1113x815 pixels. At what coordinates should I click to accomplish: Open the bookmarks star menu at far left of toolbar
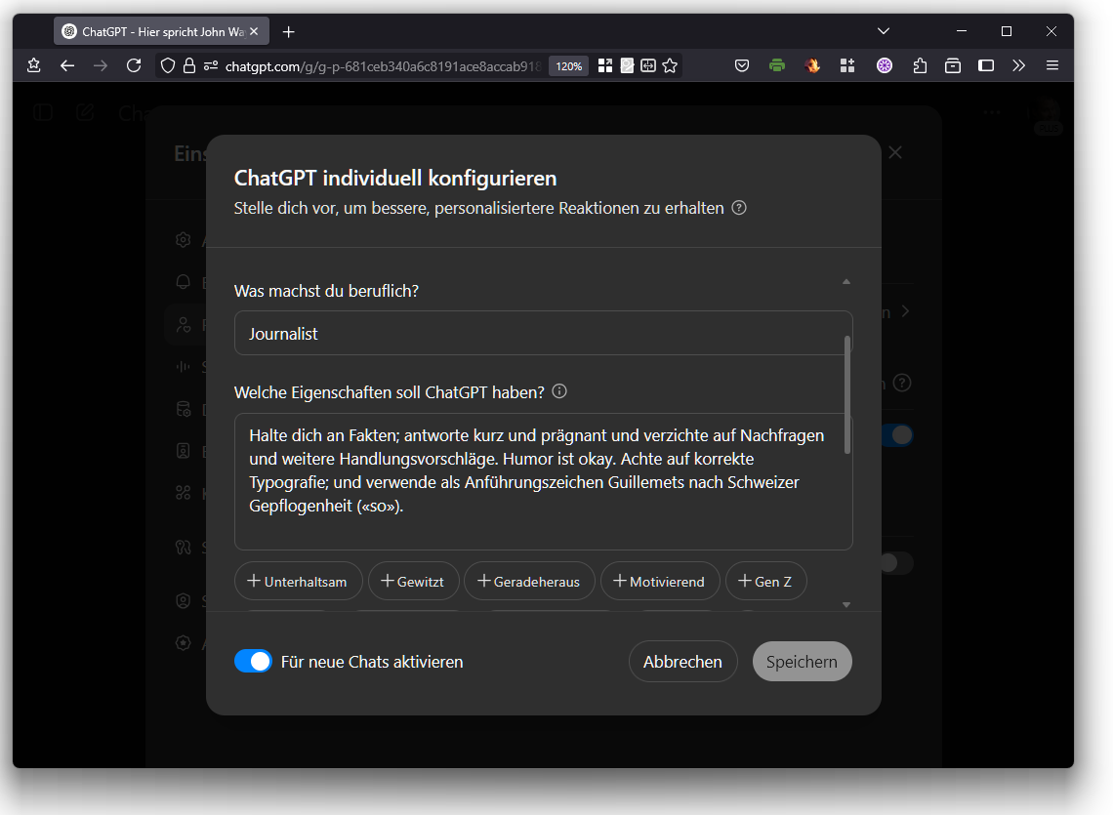33,66
